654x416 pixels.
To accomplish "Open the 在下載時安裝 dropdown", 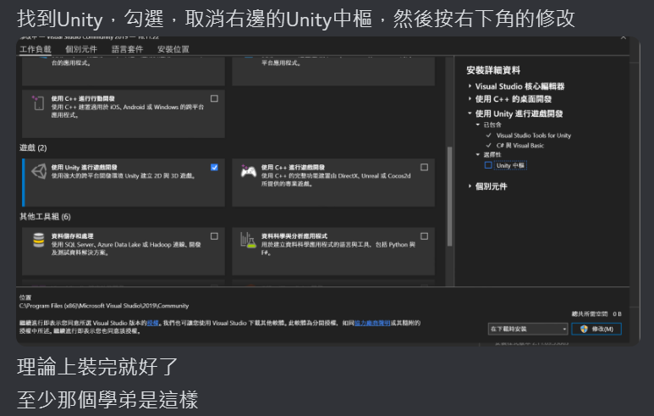I will 528,329.
